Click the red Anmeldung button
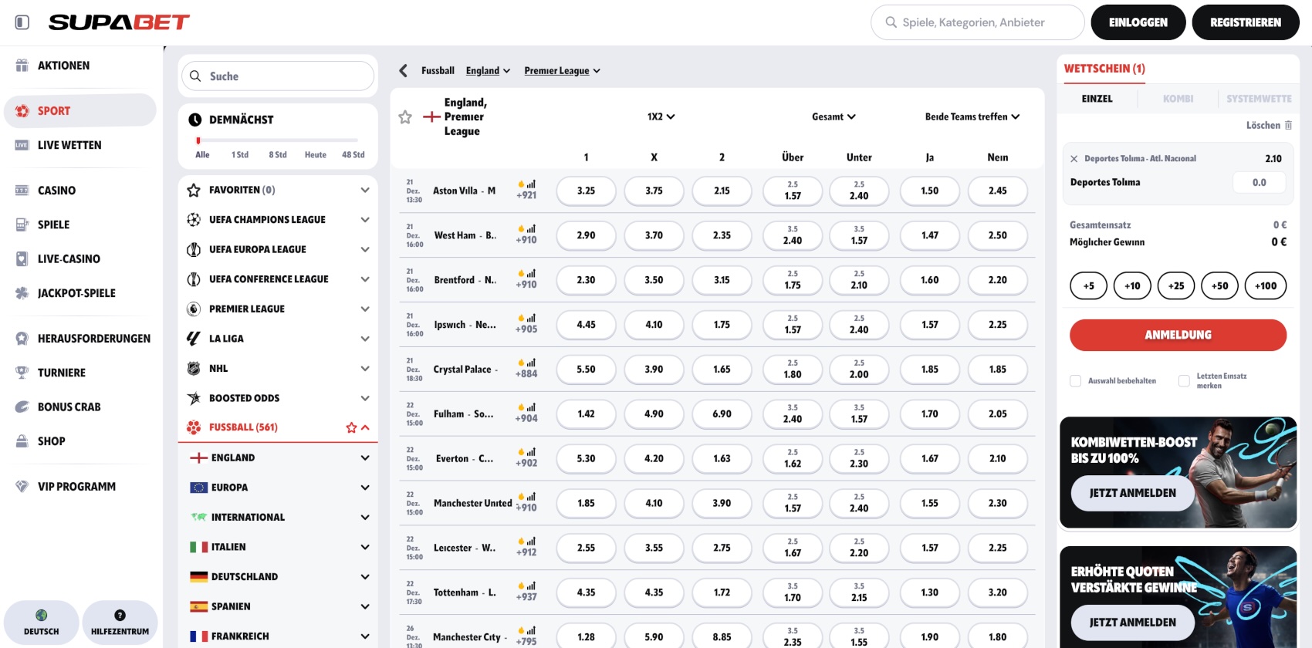1312x648 pixels. click(1178, 335)
